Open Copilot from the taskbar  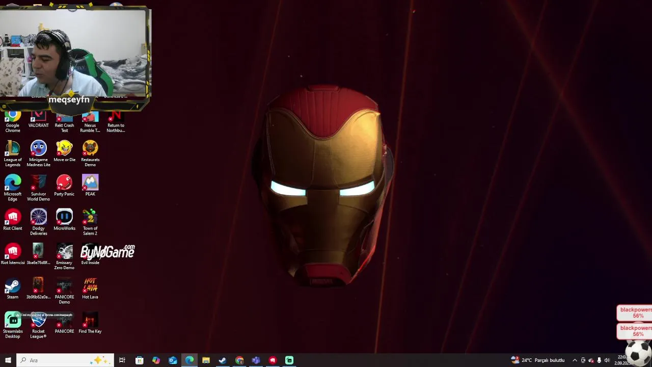pos(156,360)
